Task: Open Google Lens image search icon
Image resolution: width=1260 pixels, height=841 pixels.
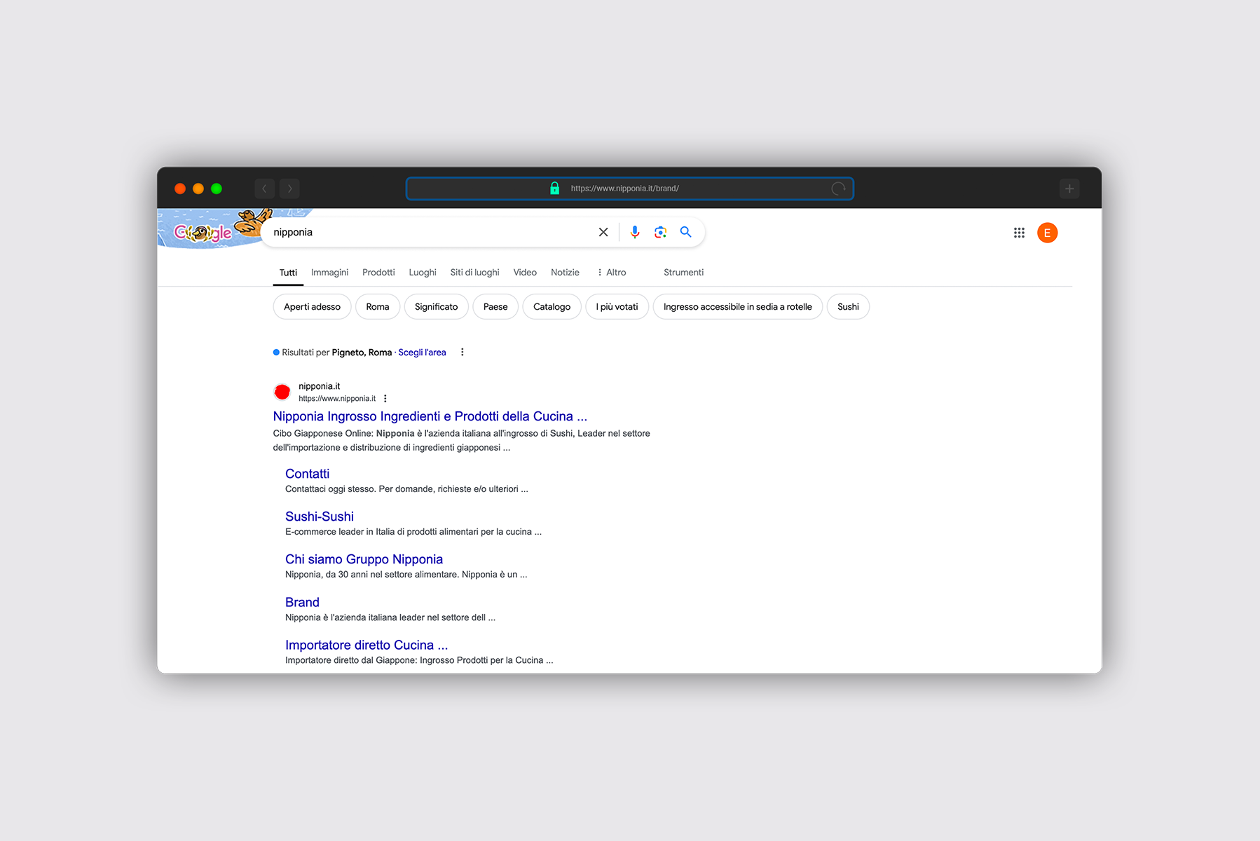Action: pos(660,232)
